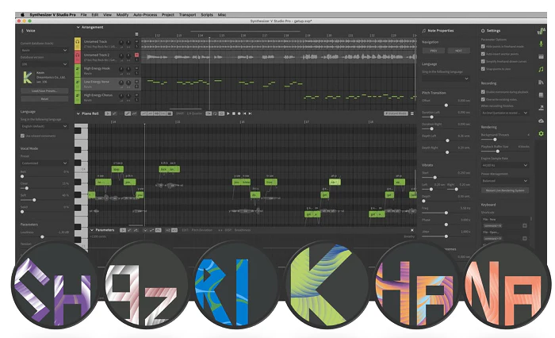Open the Transport menu
The image size is (555, 338).
187,15
